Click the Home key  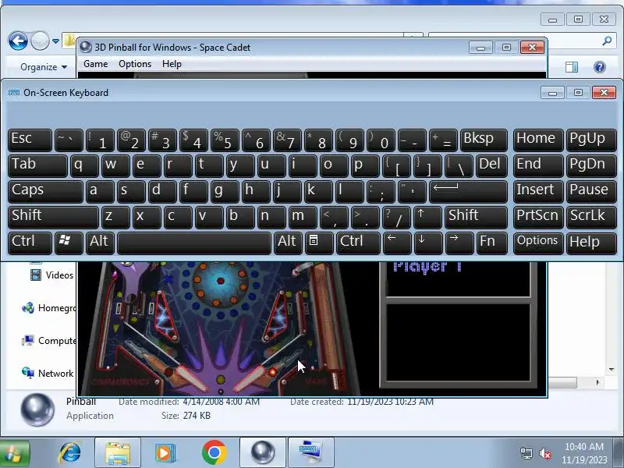538,140
